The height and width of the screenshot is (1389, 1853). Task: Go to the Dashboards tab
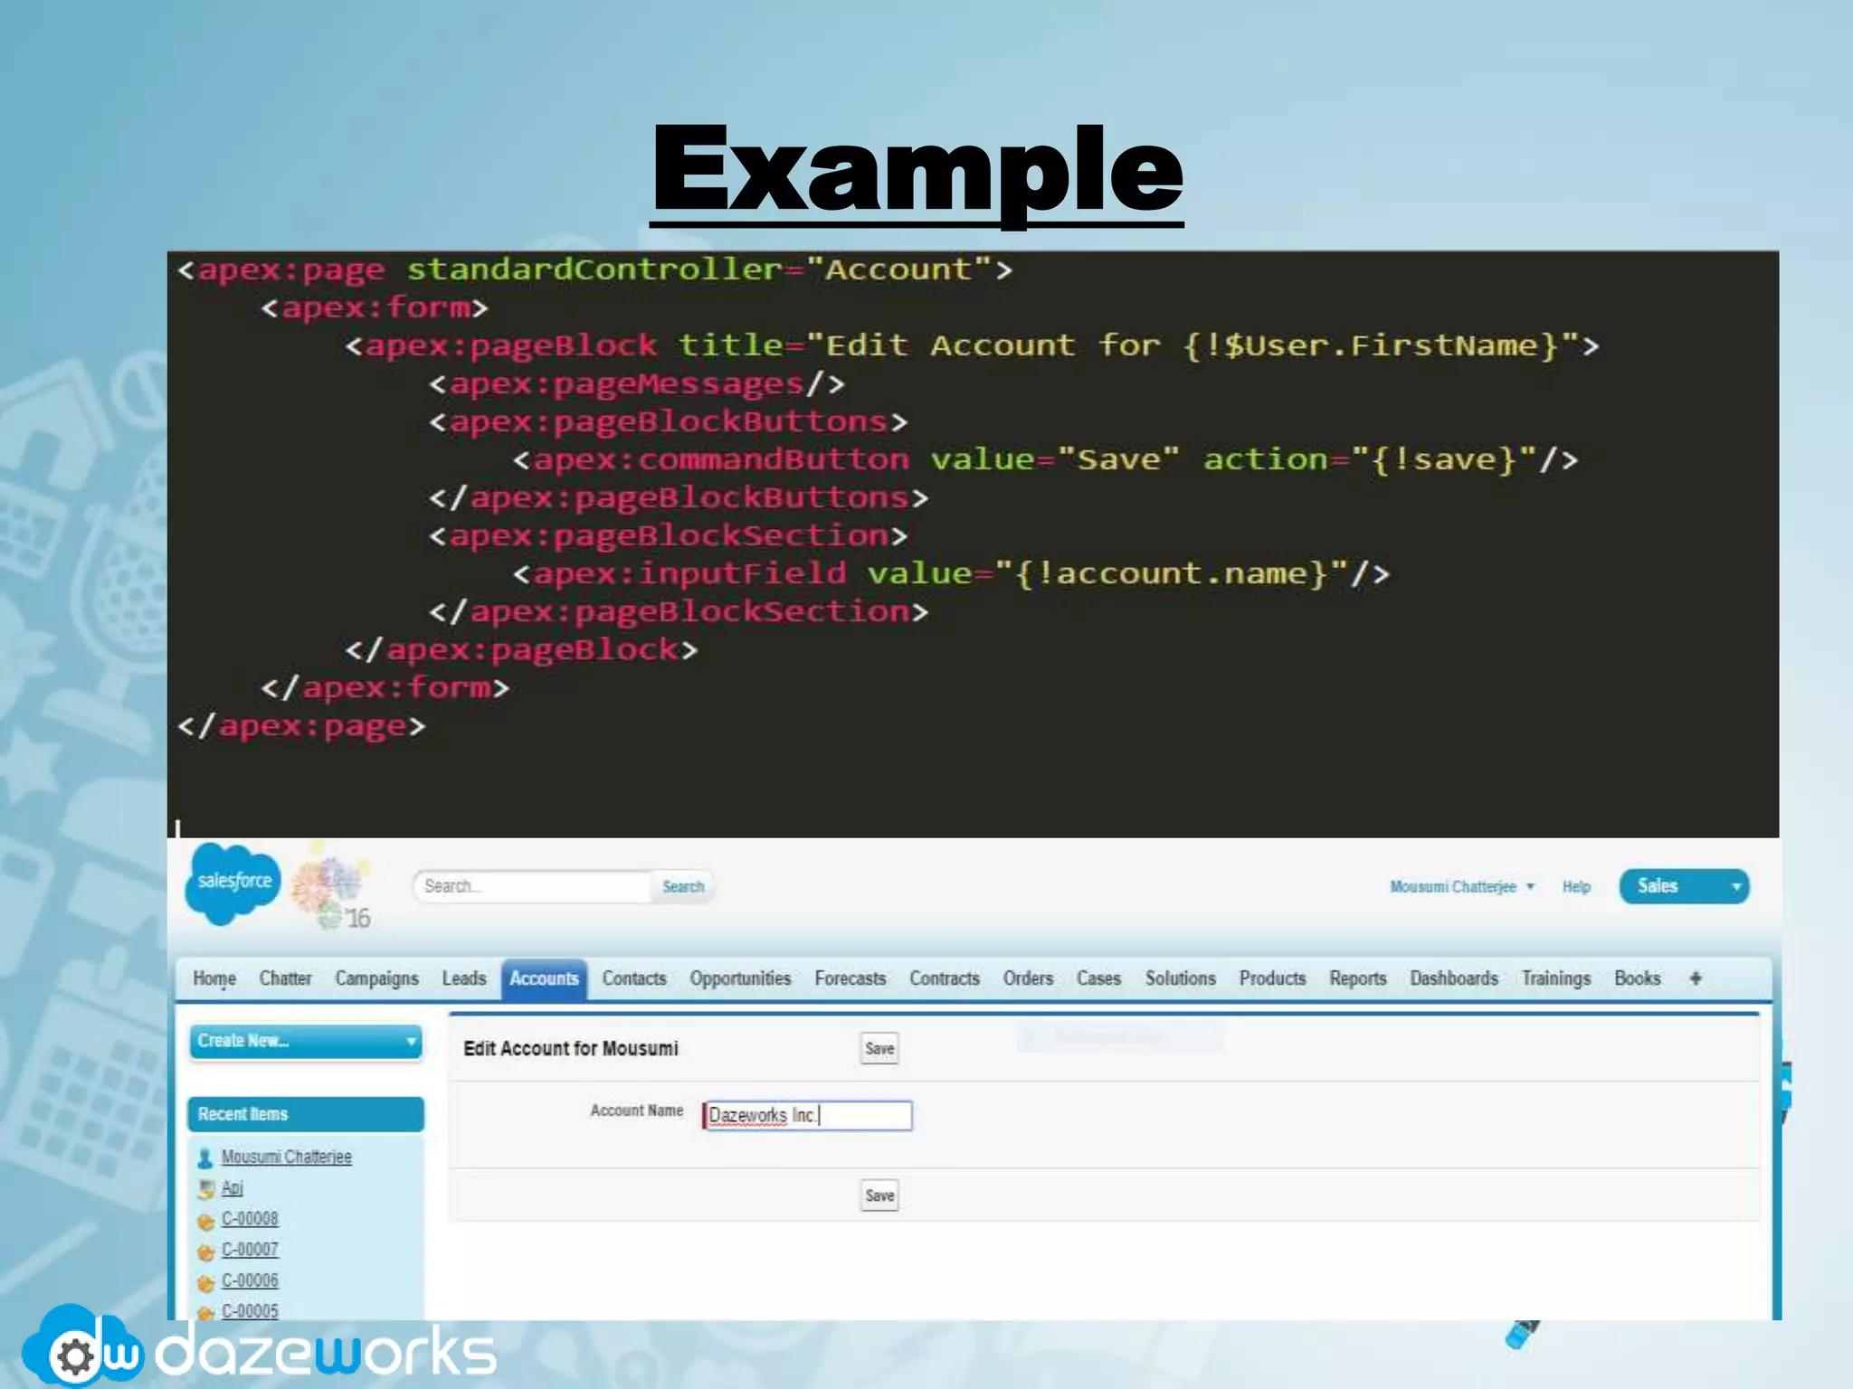pos(1453,978)
